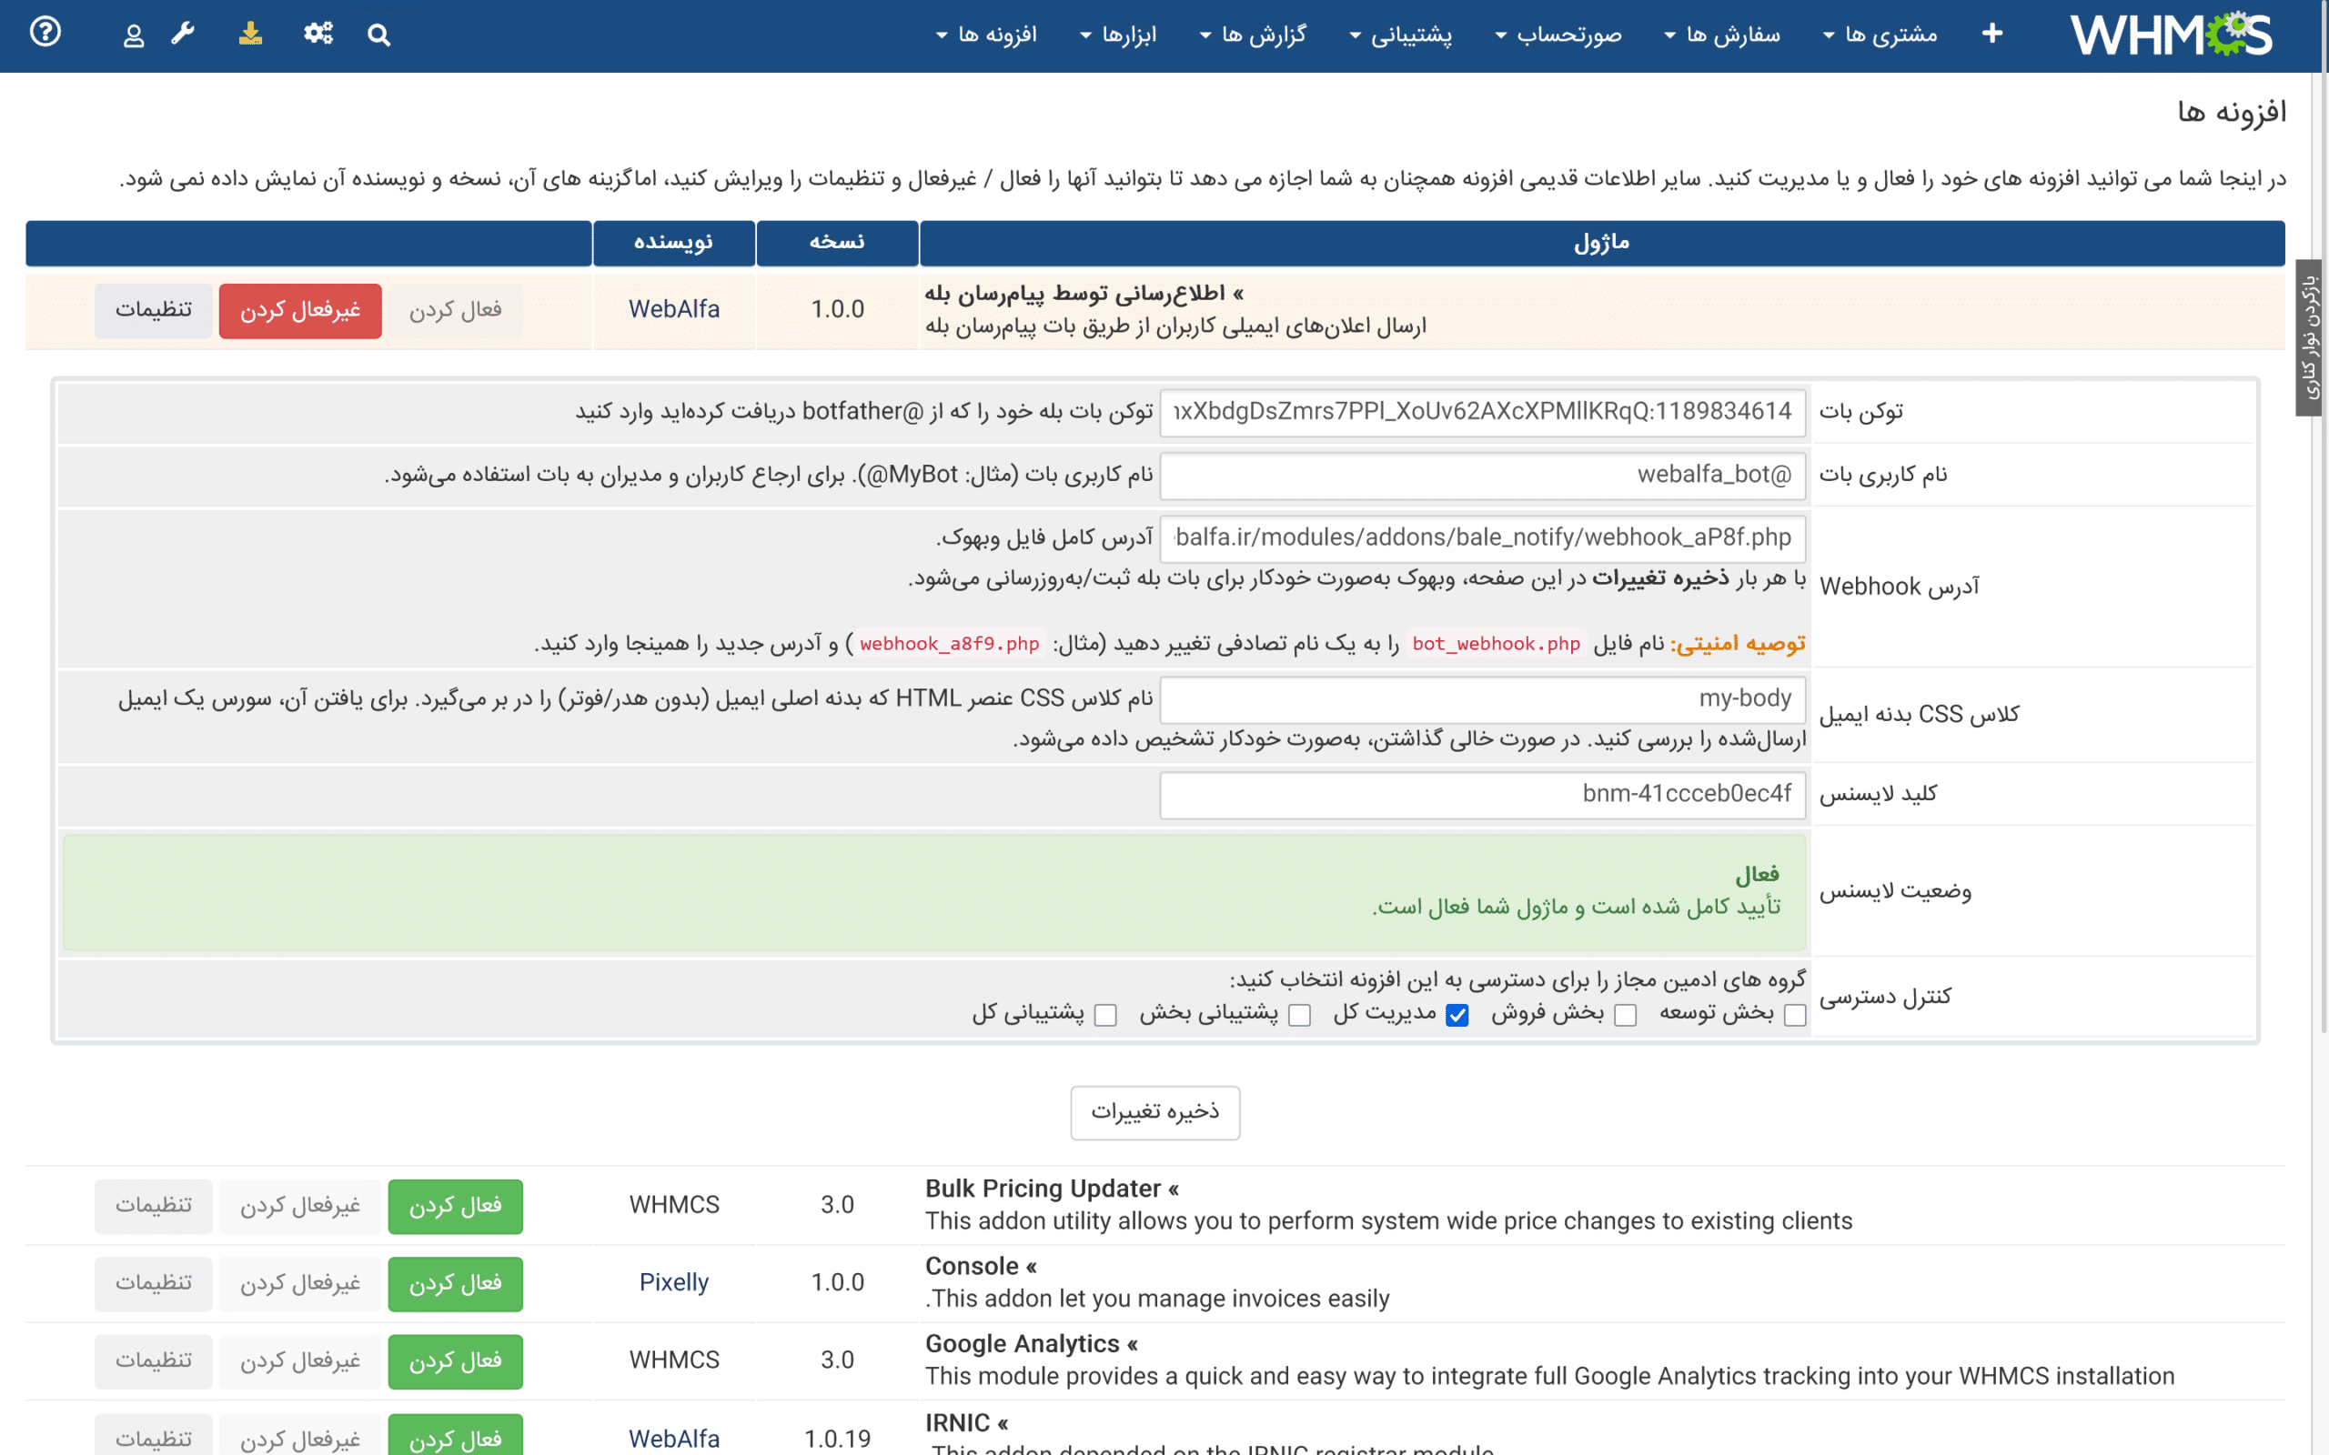Open the gears automation settings icon
The width and height of the screenshot is (2329, 1455).
tap(318, 34)
